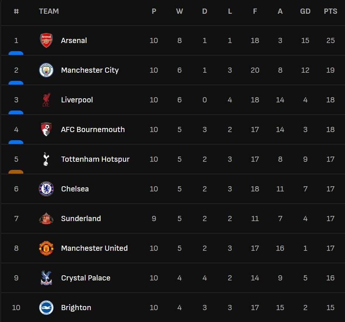The image size is (345, 322).
Task: Click the Crystal Palace eagle crest
Action: pyautogui.click(x=46, y=278)
